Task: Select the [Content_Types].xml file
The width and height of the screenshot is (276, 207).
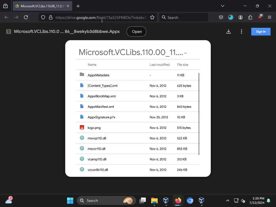Action: (138, 85)
